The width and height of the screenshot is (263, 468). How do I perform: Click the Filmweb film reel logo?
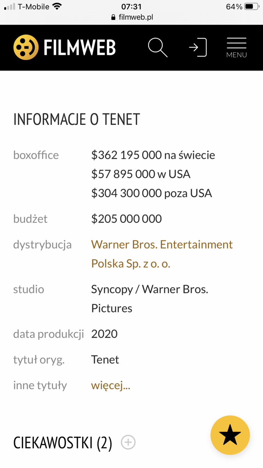[26, 48]
